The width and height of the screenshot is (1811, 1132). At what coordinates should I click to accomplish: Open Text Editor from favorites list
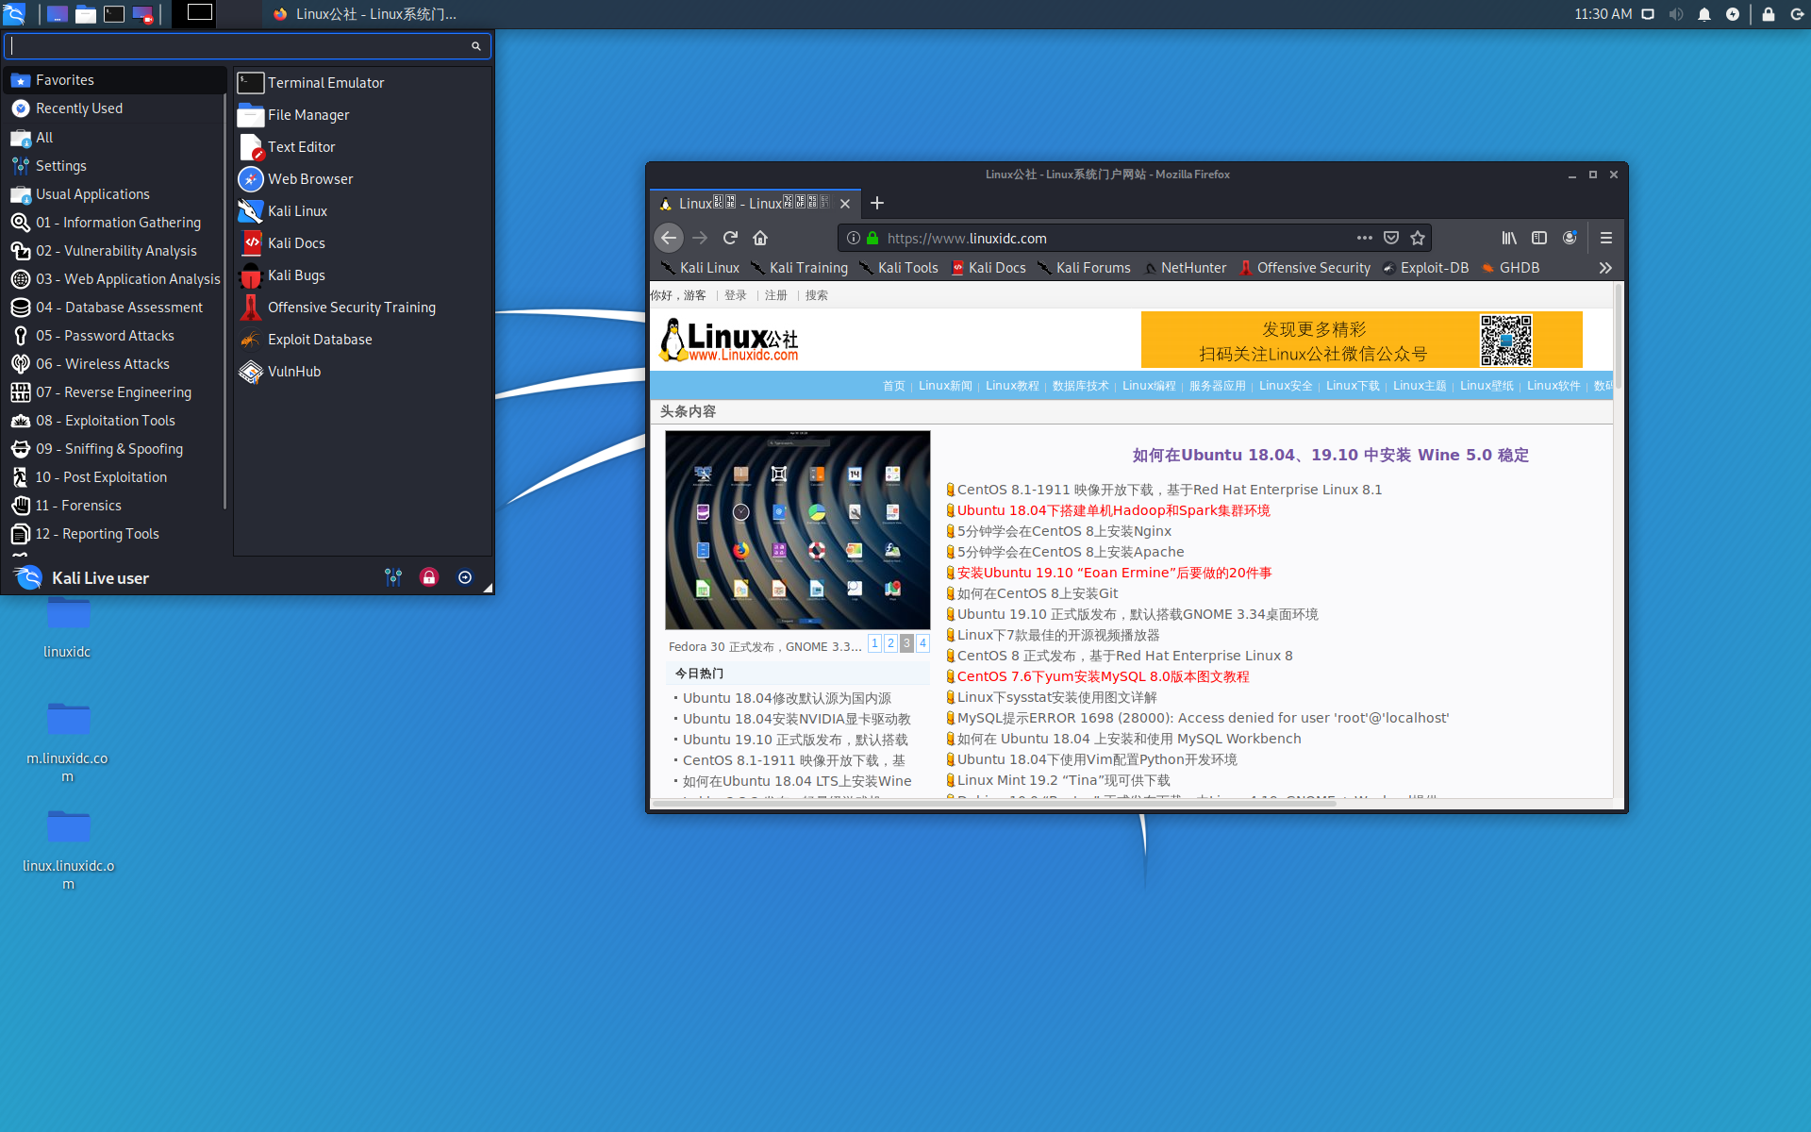pos(363,147)
